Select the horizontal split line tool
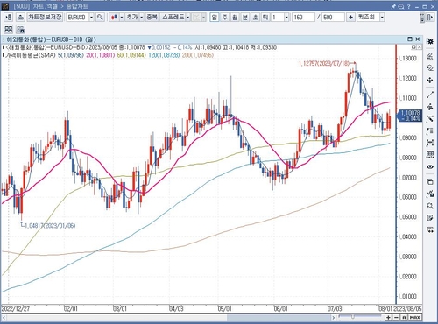 pos(430,107)
